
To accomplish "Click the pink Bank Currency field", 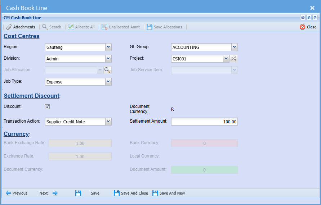I will [x=204, y=143].
